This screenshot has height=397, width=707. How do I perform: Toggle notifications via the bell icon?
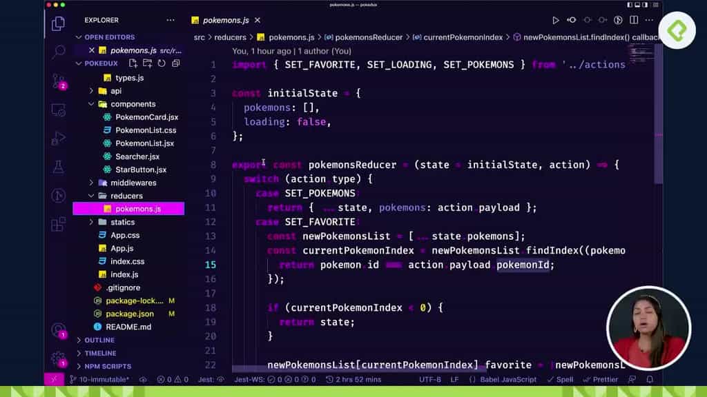tap(649, 379)
